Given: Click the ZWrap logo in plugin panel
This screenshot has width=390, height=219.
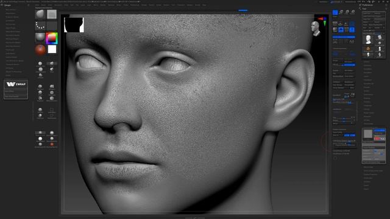Looking at the screenshot, I should tap(16, 84).
